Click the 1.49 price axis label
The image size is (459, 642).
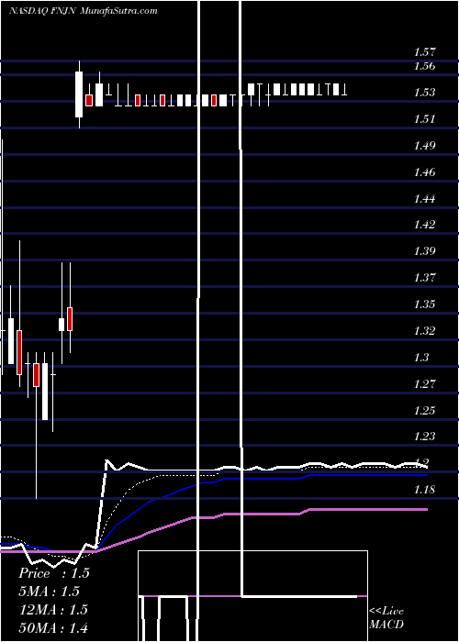point(424,145)
